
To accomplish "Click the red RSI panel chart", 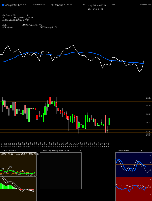I will pyautogui.click(x=133, y=189).
